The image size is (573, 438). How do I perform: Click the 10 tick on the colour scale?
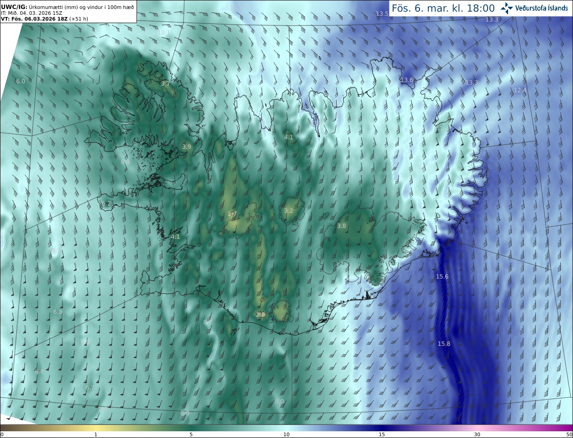[x=286, y=434]
